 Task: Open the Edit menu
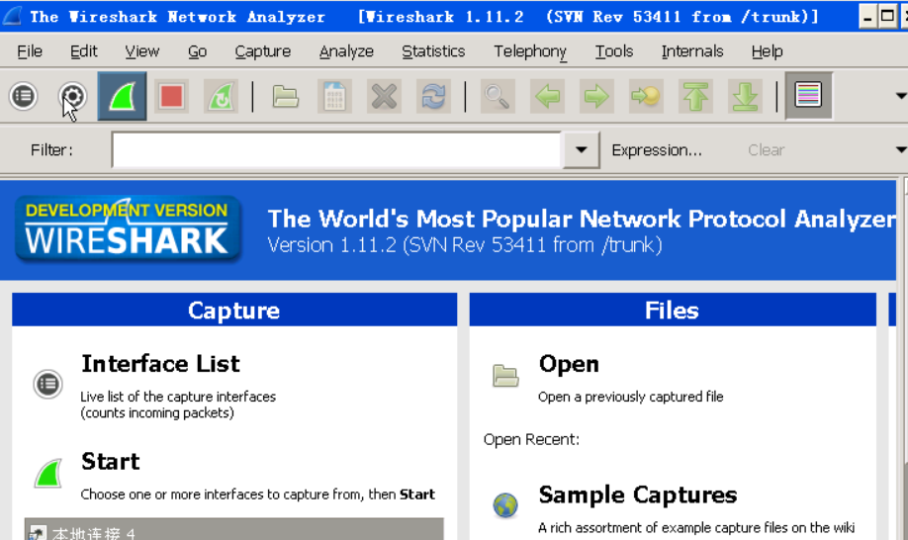(83, 51)
